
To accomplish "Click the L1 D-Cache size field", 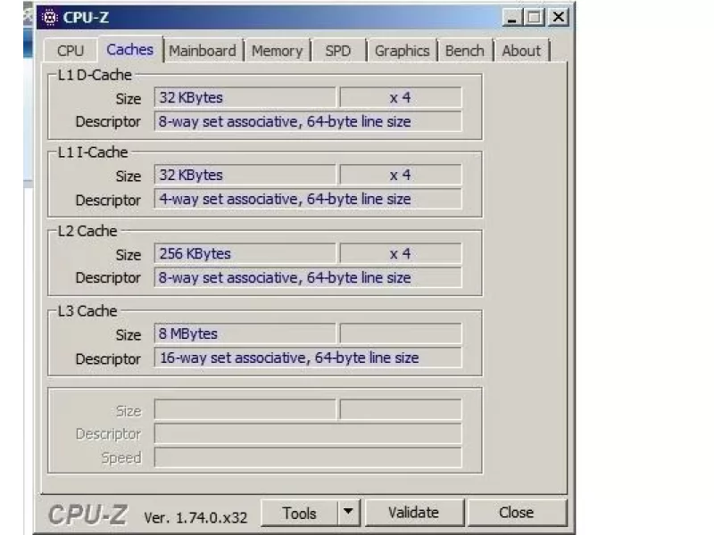I will pyautogui.click(x=245, y=97).
